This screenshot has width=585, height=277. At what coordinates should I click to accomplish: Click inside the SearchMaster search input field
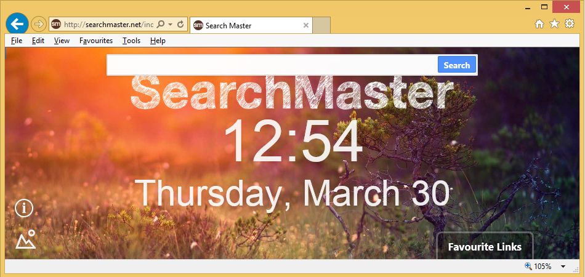(272, 65)
